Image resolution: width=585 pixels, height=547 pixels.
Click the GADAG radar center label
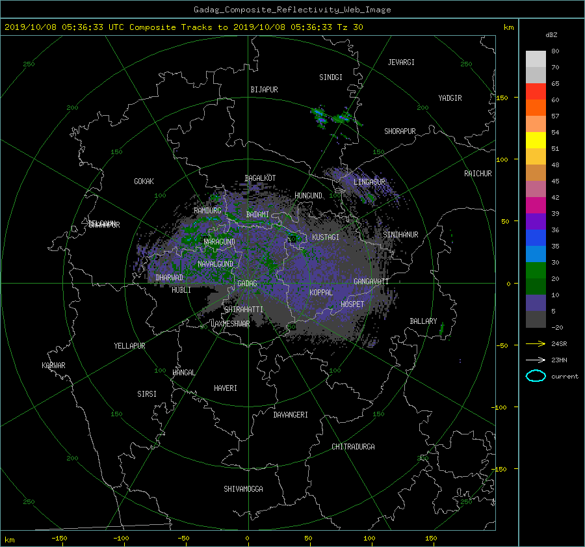pyautogui.click(x=247, y=284)
